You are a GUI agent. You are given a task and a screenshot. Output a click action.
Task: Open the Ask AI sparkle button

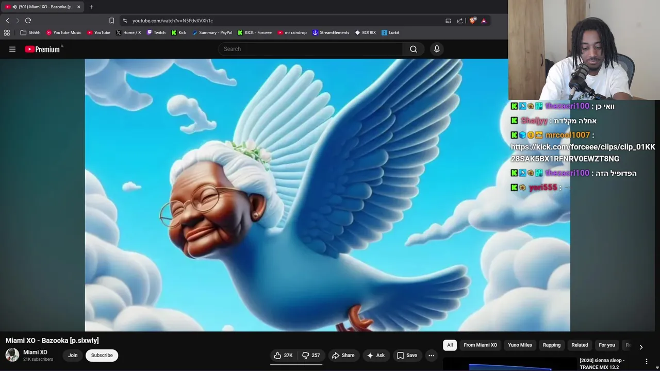click(376, 355)
